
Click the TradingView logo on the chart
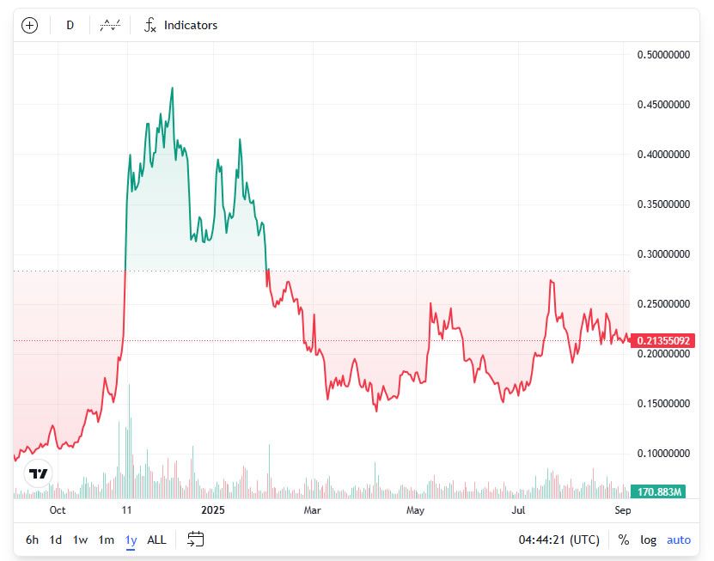(39, 473)
